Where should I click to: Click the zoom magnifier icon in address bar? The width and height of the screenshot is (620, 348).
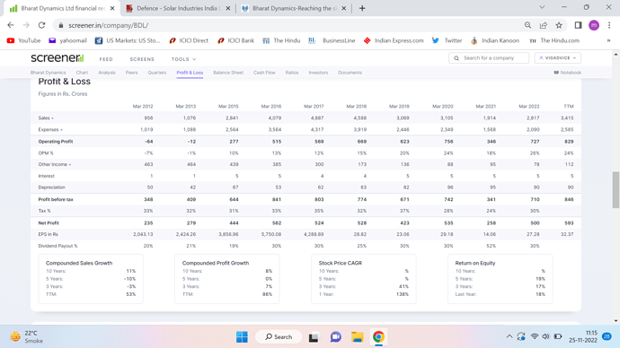click(527, 25)
